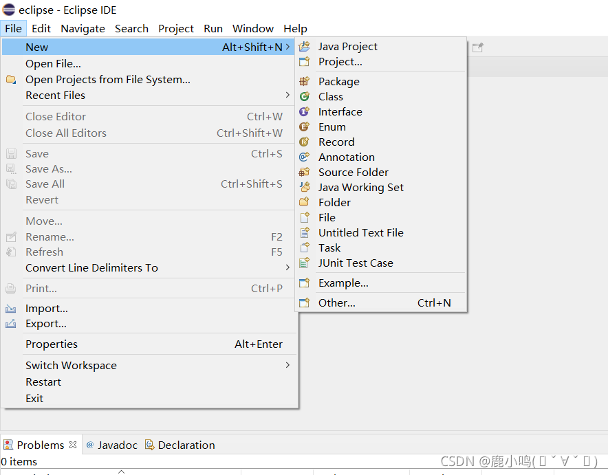The image size is (608, 475).
Task: Click the Task icon
Action: point(305,247)
